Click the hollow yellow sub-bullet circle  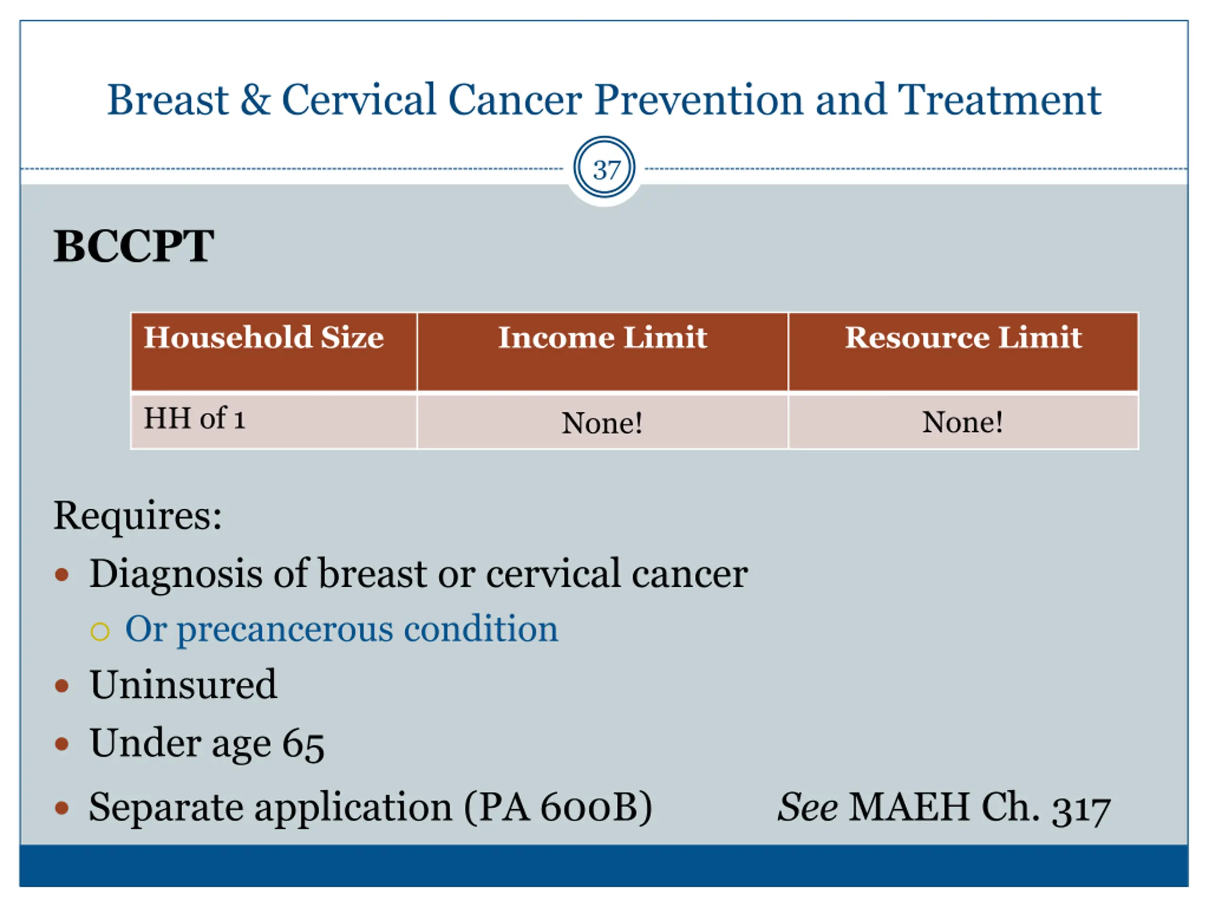[100, 632]
